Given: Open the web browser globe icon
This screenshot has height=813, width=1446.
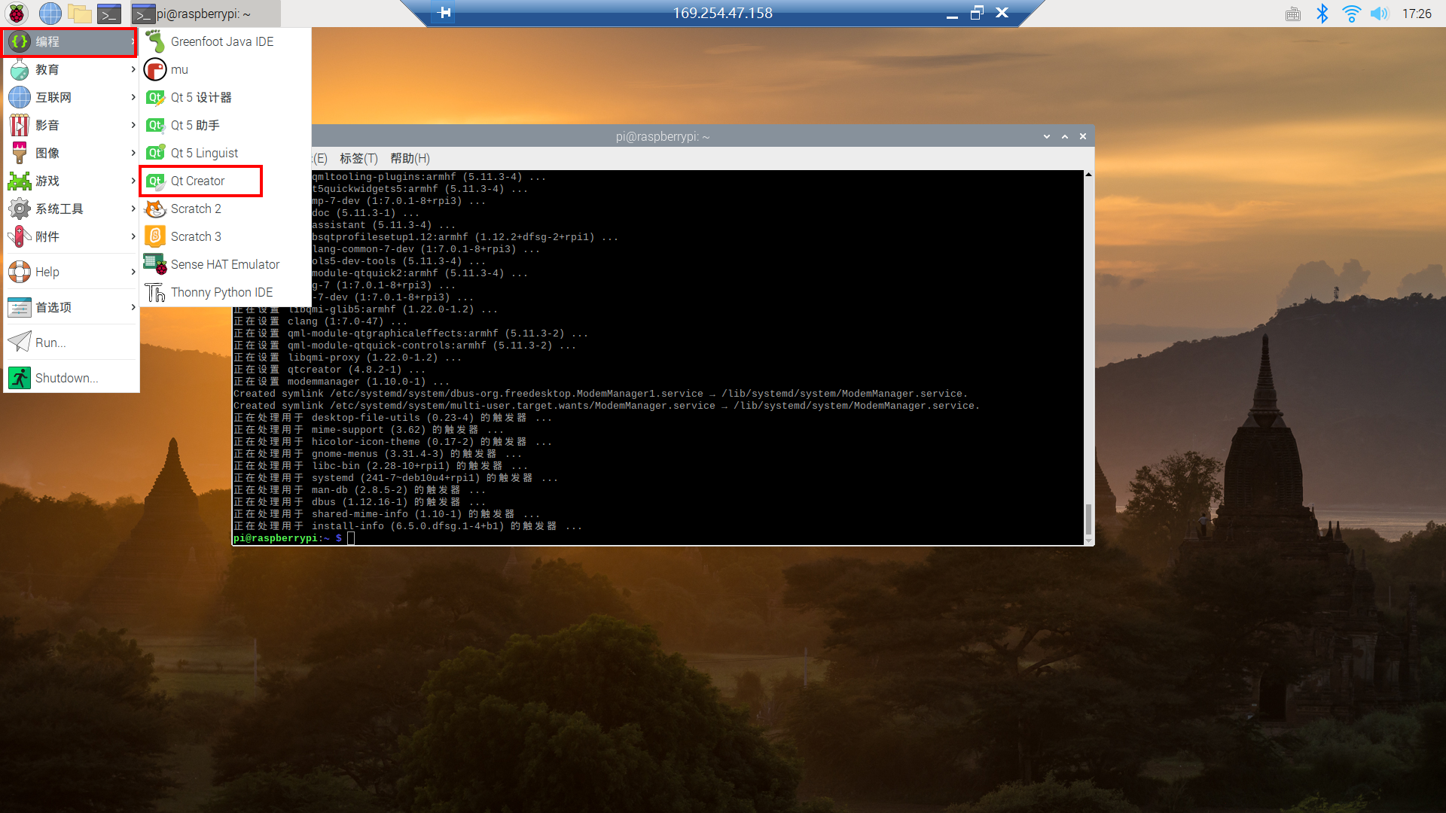Looking at the screenshot, I should coord(50,13).
